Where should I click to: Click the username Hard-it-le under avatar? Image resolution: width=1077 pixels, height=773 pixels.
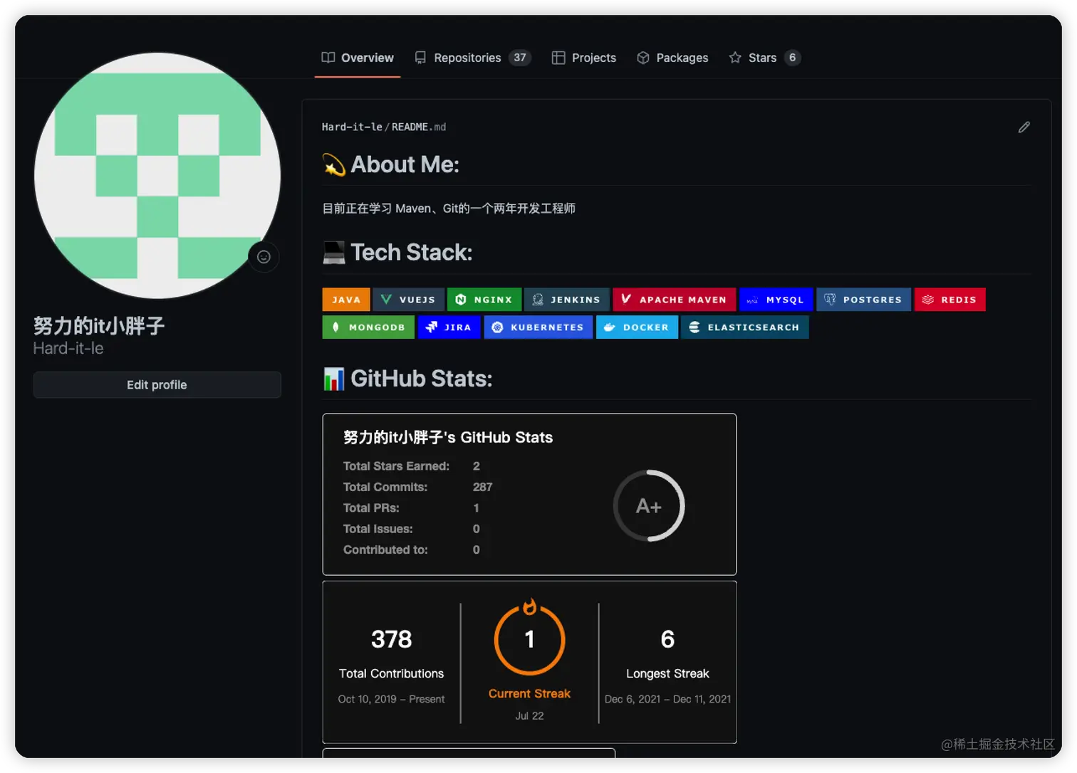pyautogui.click(x=68, y=348)
